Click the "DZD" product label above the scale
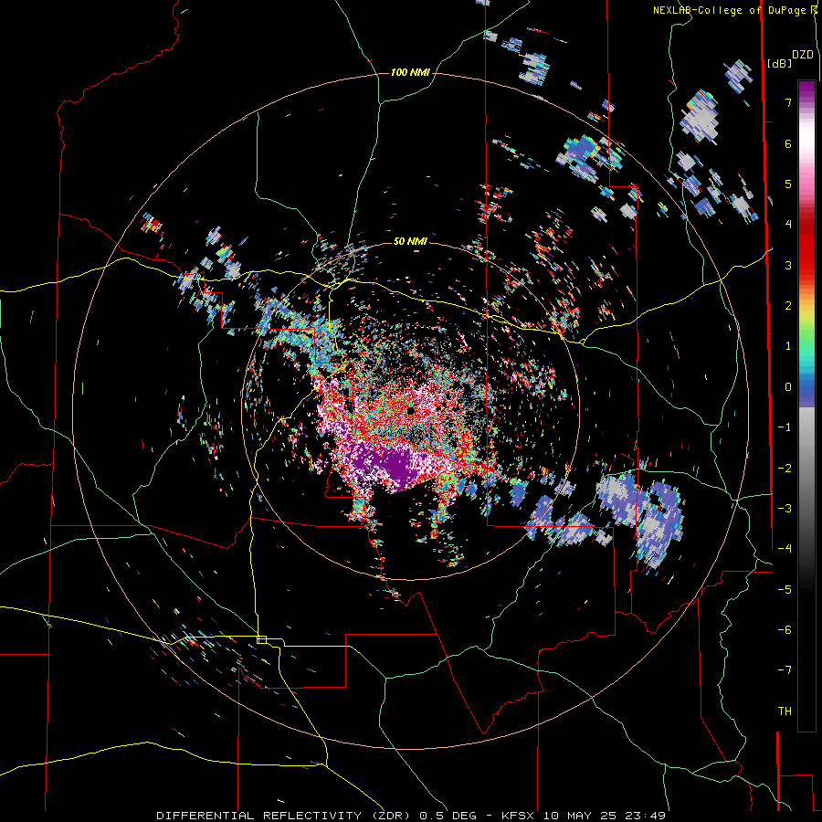This screenshot has width=822, height=822. tap(803, 55)
